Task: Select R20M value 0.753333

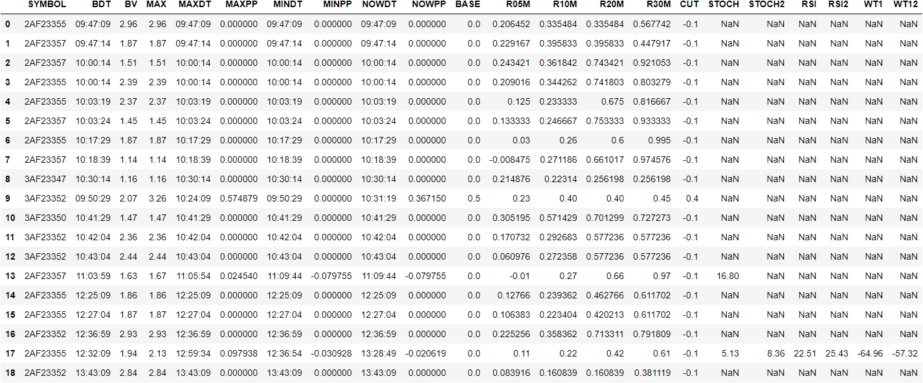Action: [x=605, y=121]
